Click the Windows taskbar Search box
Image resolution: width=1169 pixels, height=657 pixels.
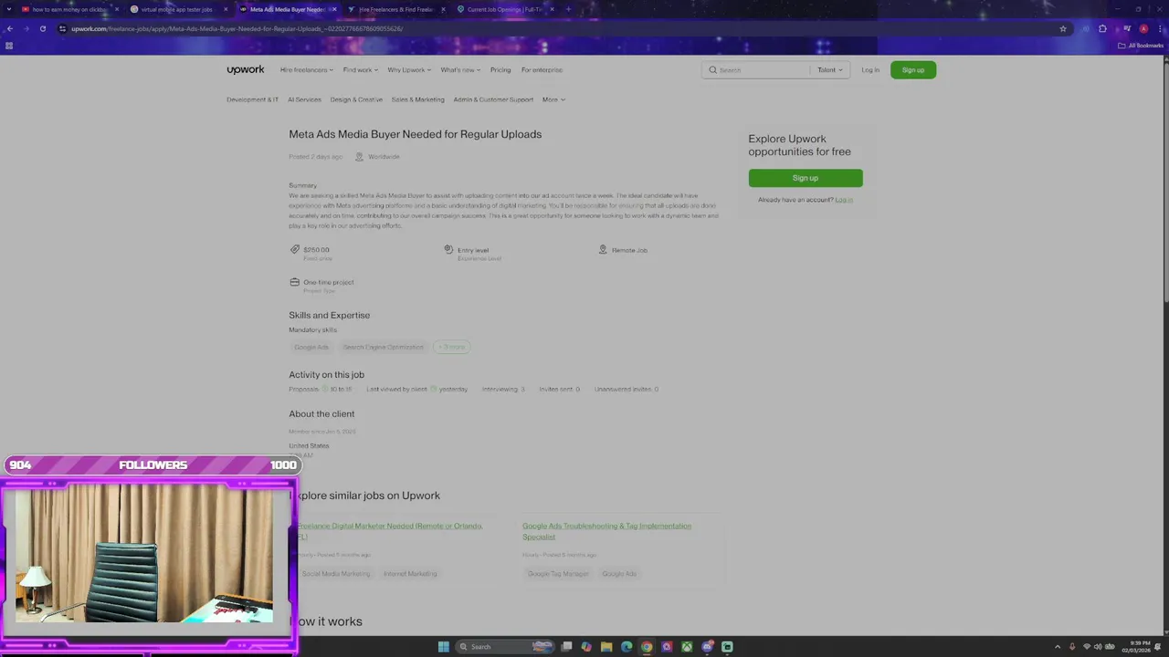coord(504,647)
